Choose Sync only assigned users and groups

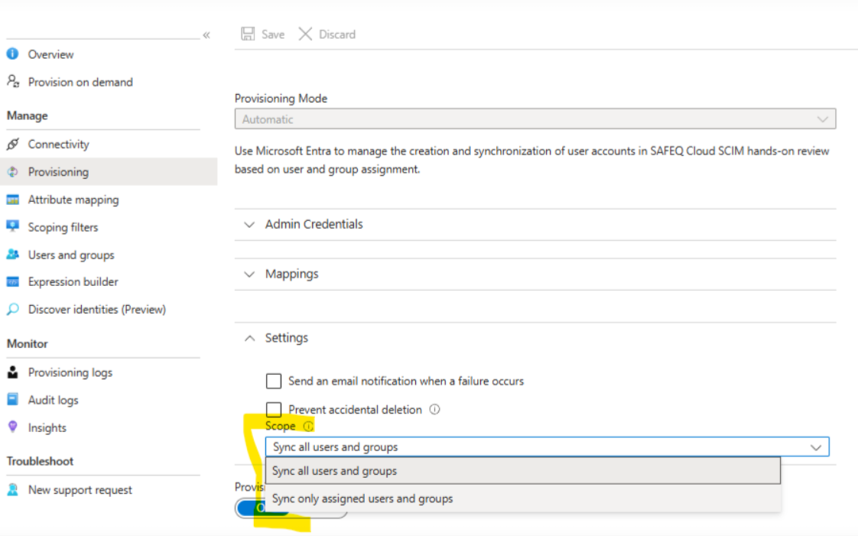[523, 499]
